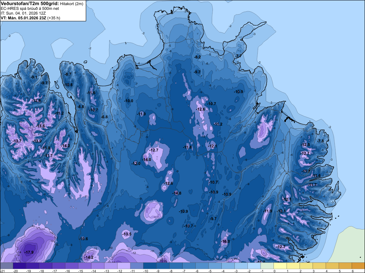Click the legend swatch between -20 and -19

[x=20, y=265]
